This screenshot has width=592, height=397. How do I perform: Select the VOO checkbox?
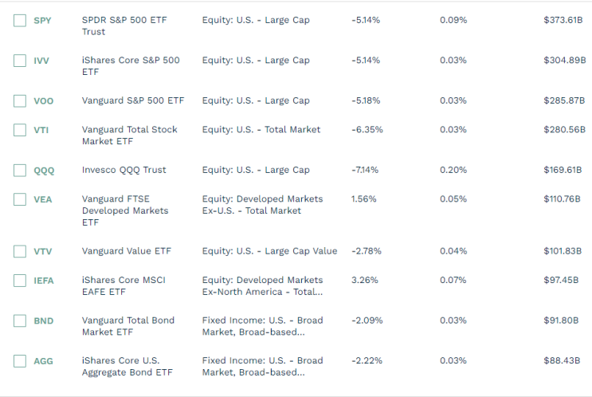tap(20, 101)
